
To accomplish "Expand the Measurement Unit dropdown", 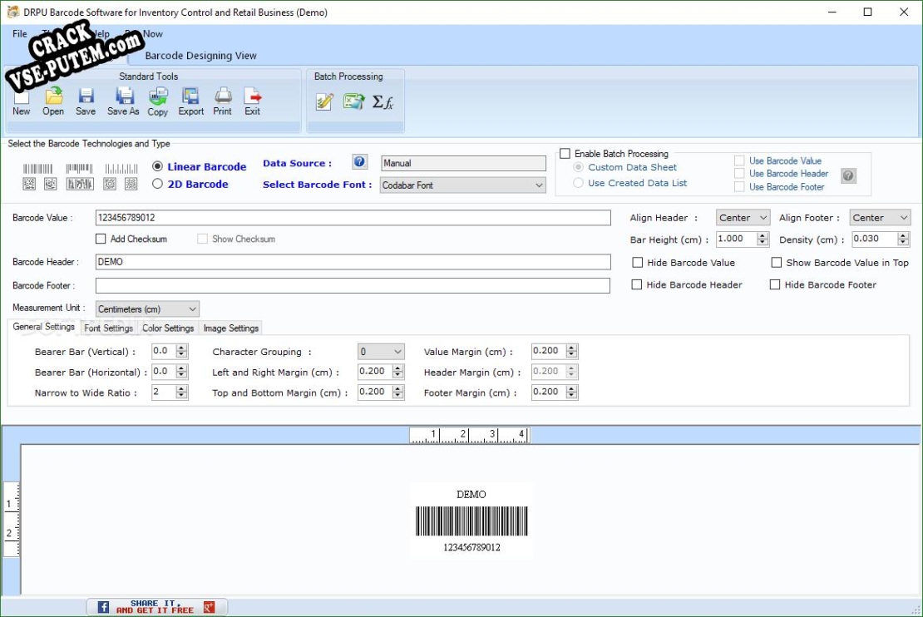I will tap(147, 309).
